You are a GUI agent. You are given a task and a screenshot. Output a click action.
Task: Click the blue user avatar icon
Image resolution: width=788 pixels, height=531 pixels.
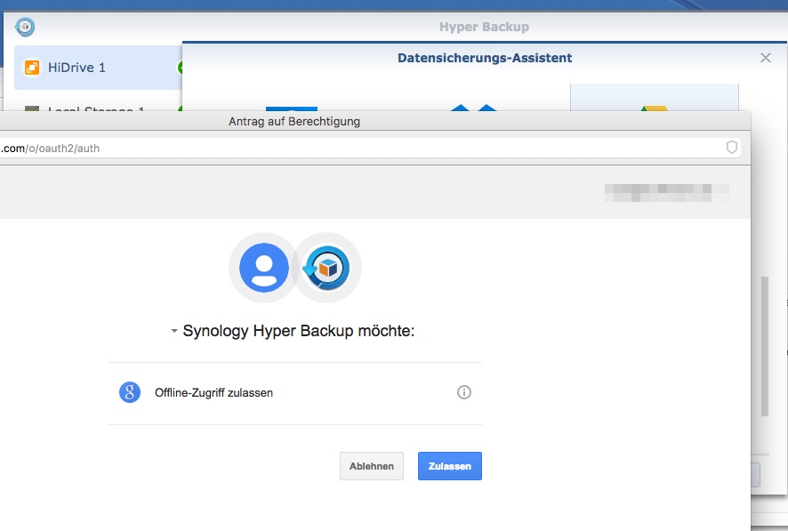tap(263, 267)
